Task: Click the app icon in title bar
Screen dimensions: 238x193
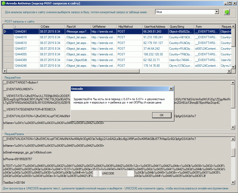Action: (4, 3)
